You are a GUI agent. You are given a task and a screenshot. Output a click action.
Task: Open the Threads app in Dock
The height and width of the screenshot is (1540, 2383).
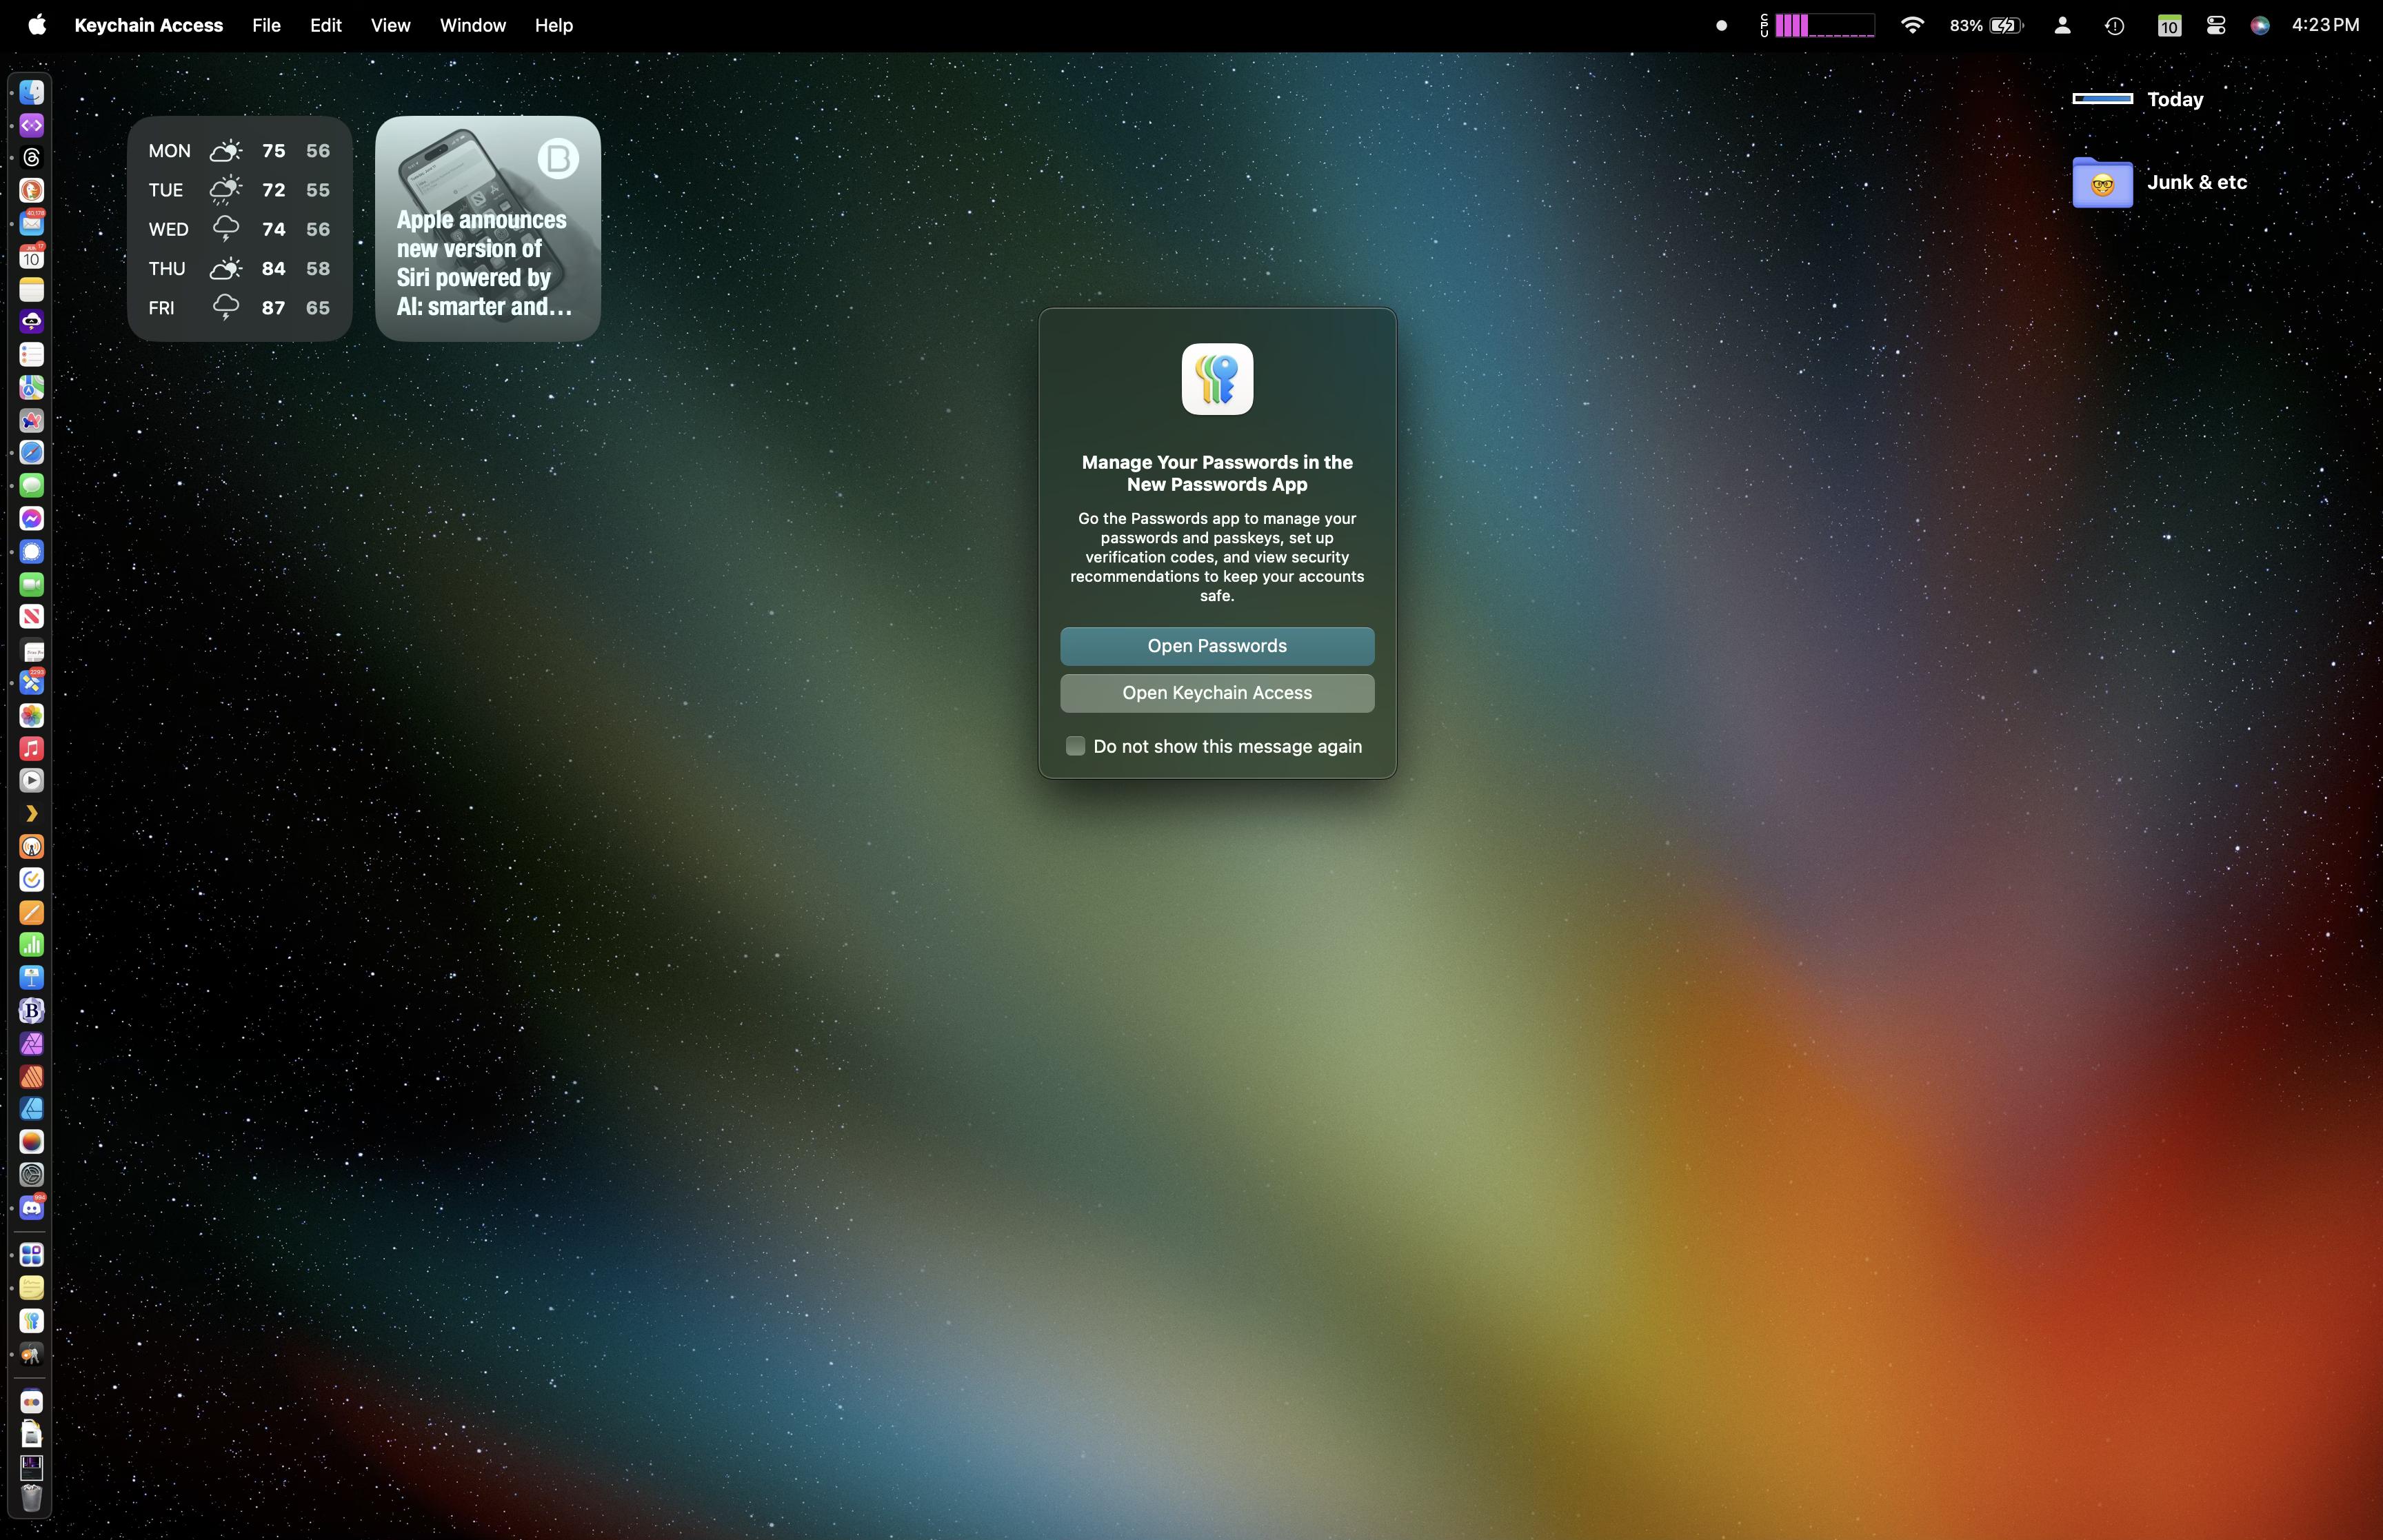point(32,157)
